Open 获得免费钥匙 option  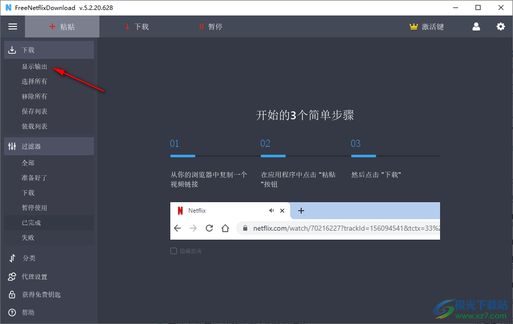(41, 295)
